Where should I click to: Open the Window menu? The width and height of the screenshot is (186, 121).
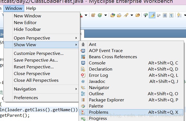pos(14,8)
